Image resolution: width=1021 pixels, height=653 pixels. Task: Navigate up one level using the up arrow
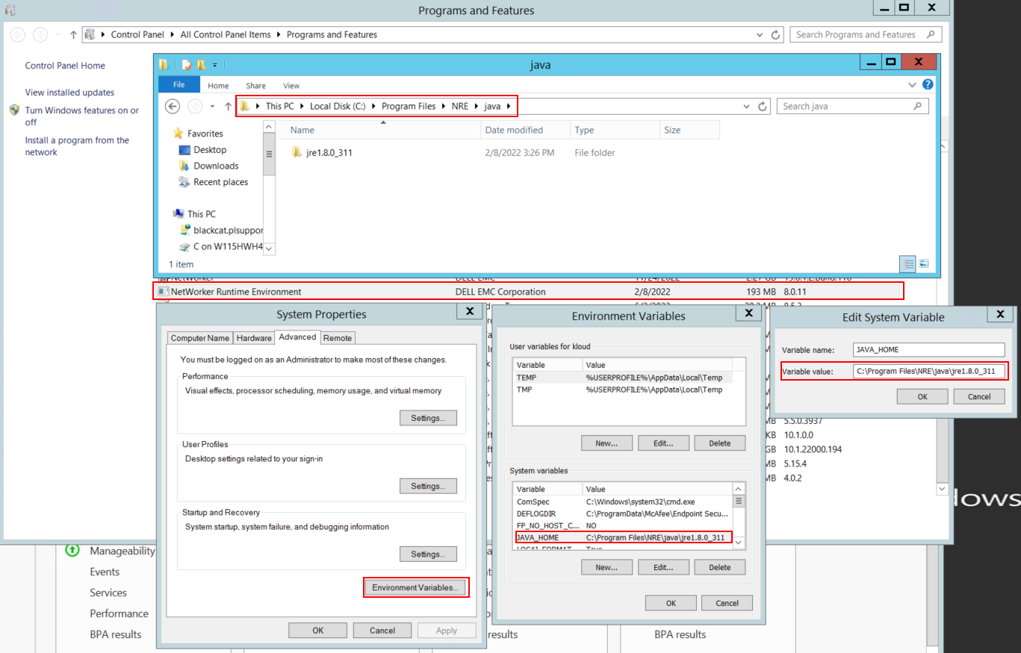coord(227,106)
